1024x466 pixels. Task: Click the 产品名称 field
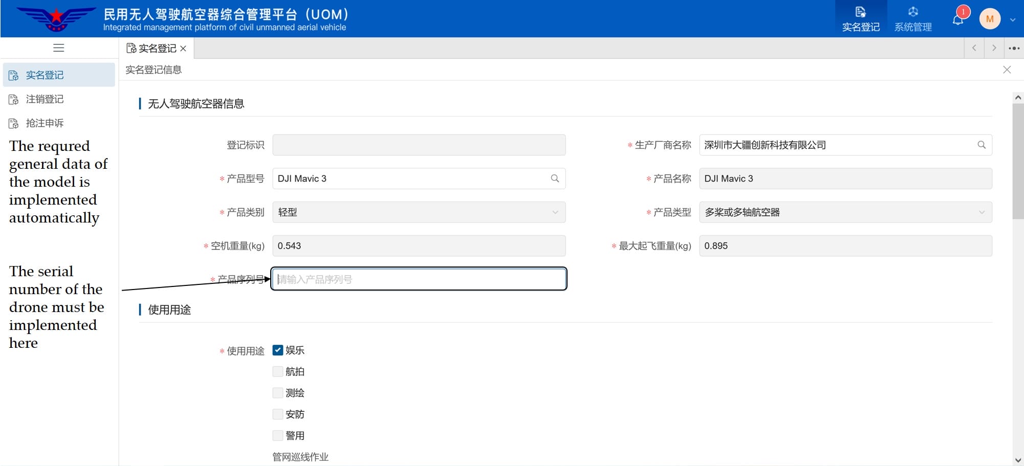click(x=846, y=179)
